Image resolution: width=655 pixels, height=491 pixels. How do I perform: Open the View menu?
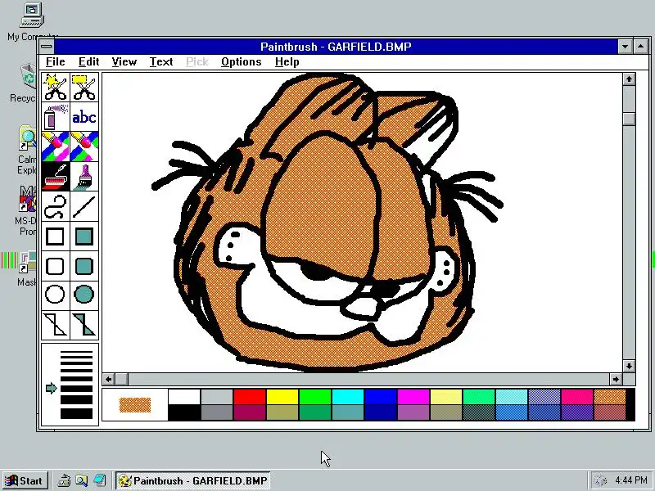(124, 62)
